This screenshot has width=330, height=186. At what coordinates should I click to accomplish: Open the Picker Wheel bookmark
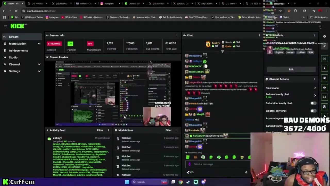(250, 17)
